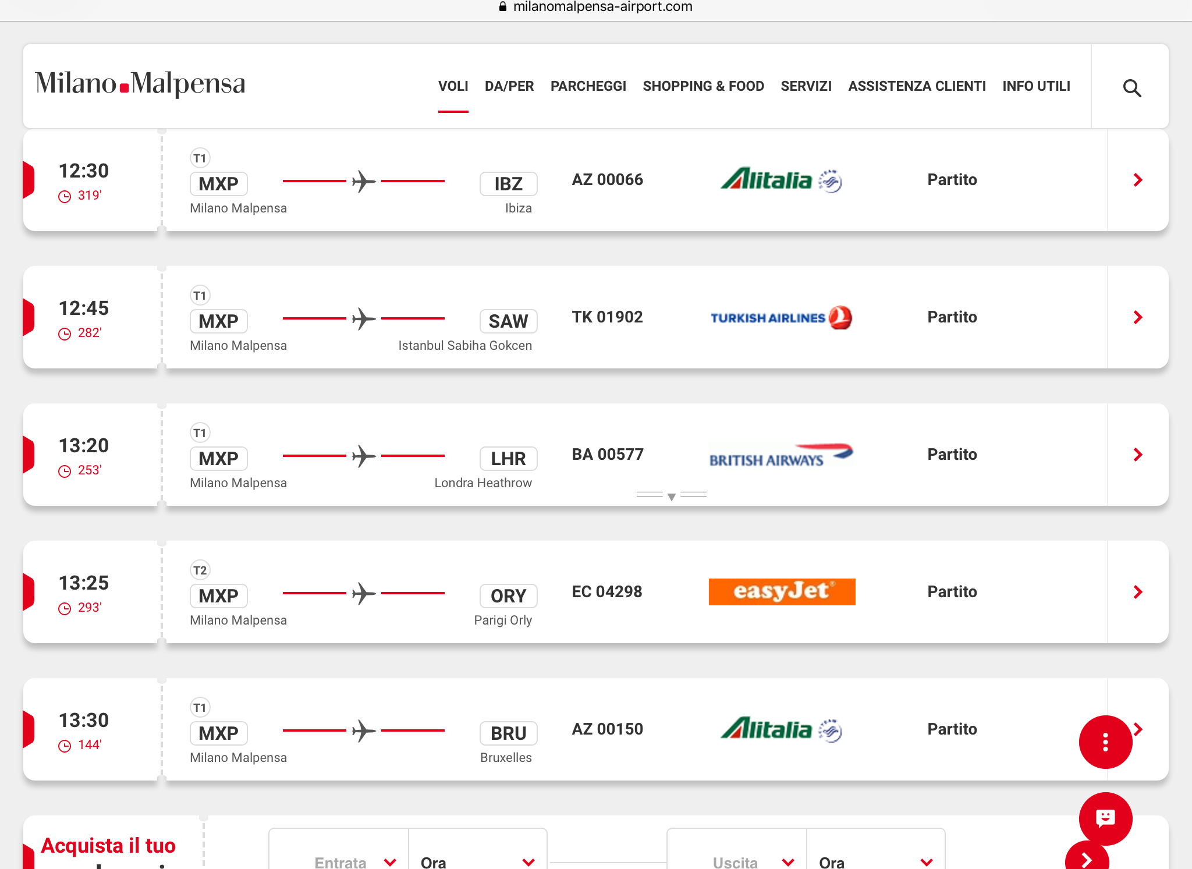Open the search magnifier icon

(x=1131, y=88)
